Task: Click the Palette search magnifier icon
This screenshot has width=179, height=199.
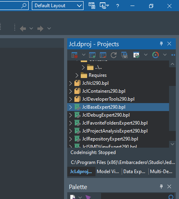Action: [171, 197]
